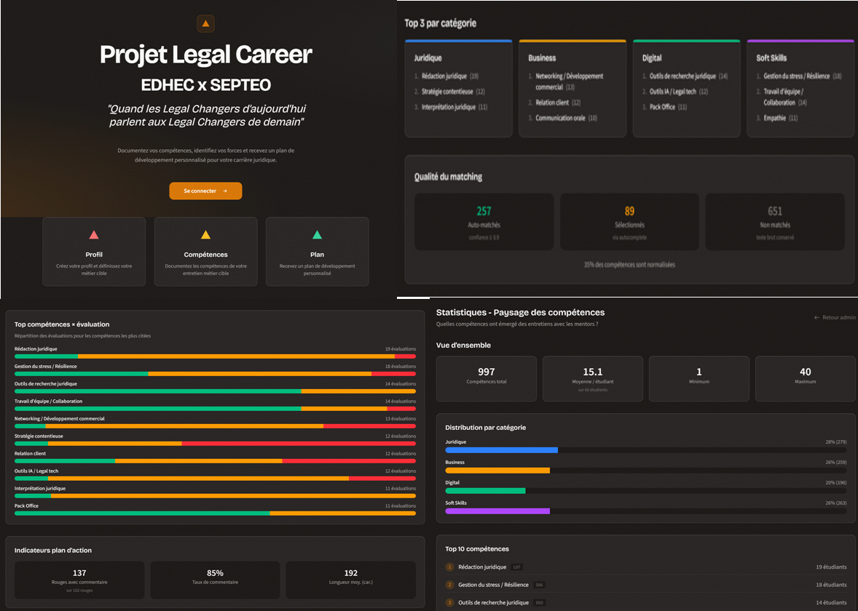858x611 pixels.
Task: Select the 257 Auto-matchés card
Action: coord(483,221)
